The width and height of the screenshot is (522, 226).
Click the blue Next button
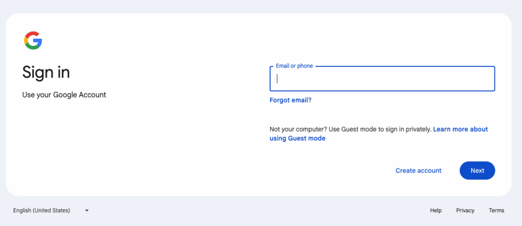[x=477, y=171]
